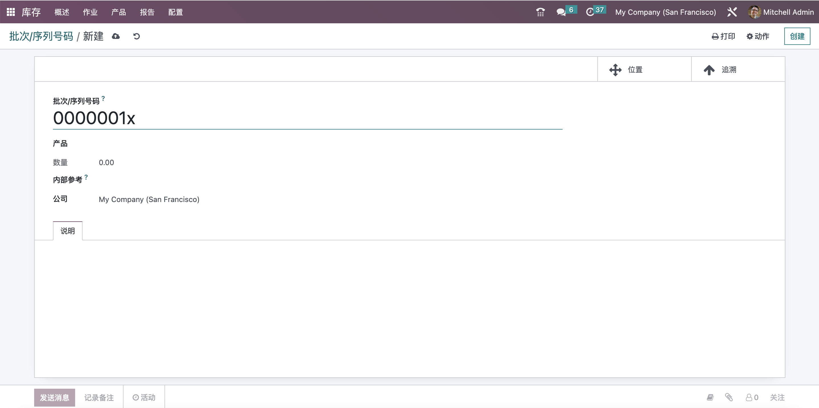Show help tooltip for 批次/序列号码
819x408 pixels.
point(103,98)
